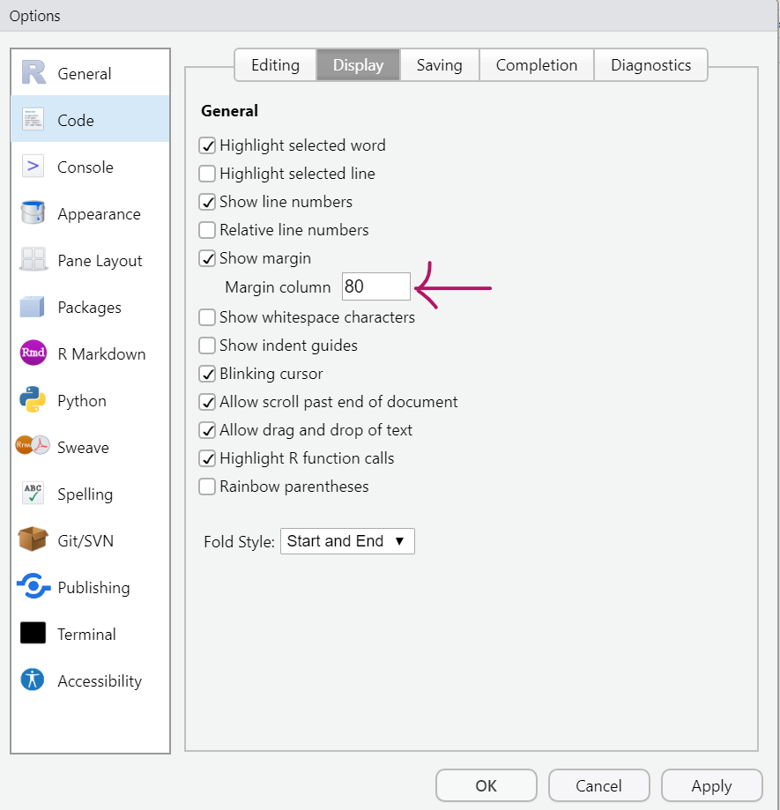
Task: Turn on Rainbow parentheses
Action: click(207, 487)
